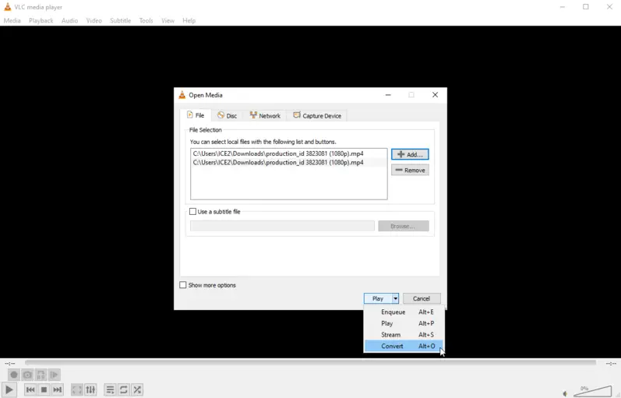
Task: Open the Tools menu
Action: [x=146, y=20]
